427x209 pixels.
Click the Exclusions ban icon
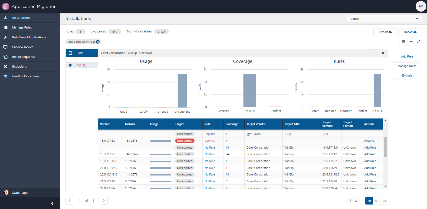6,66
